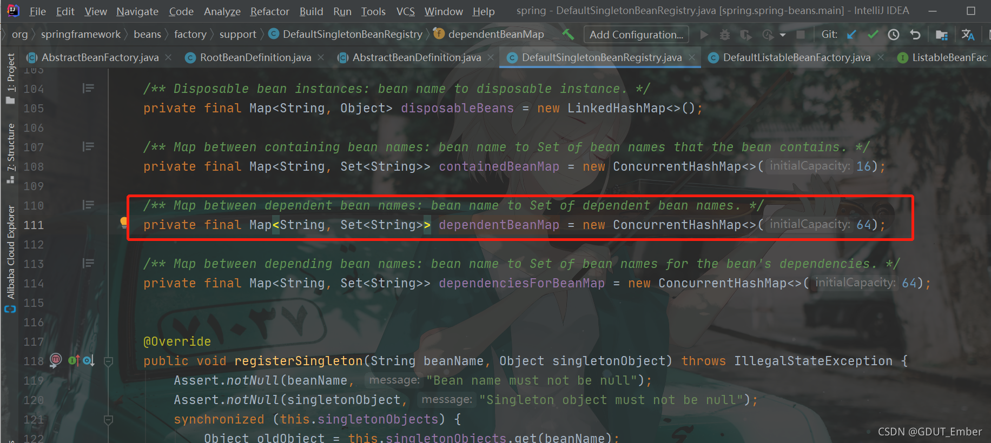Viewport: 991px width, 443px height.
Task: Open the profiler dropdown arrow
Action: pos(783,35)
